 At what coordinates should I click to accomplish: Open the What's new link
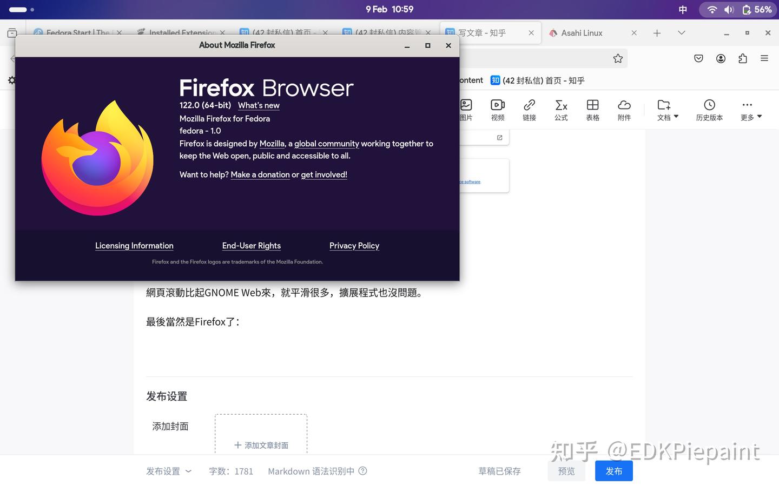tap(259, 106)
